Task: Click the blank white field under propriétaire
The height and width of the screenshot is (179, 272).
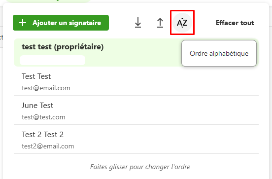Action: coord(52,60)
